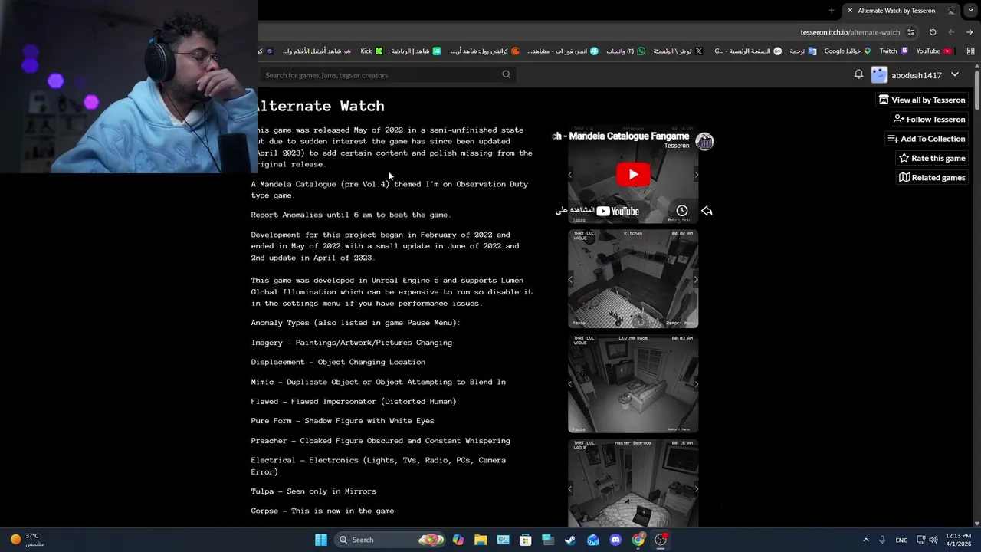Open Steam from the taskbar
The width and height of the screenshot is (981, 552).
click(x=570, y=540)
